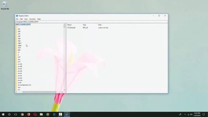Click tree pane scroll down arrow
Viewport: 208px width, 117px height.
[64, 90]
